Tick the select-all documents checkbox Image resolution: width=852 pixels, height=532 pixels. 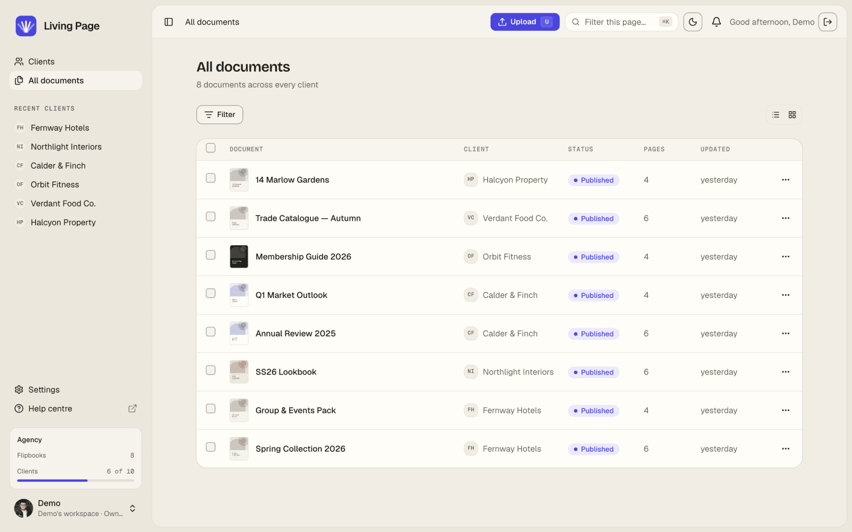pos(211,148)
